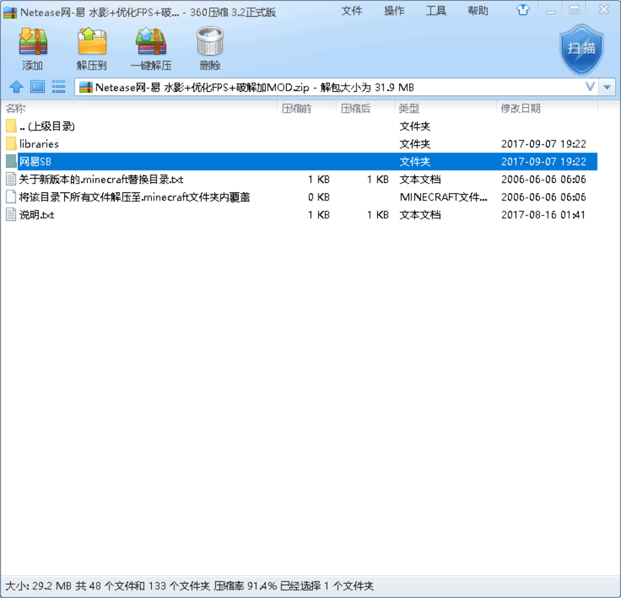Select the .. (上级目录) entry
This screenshot has height=598, width=621.
pos(47,126)
